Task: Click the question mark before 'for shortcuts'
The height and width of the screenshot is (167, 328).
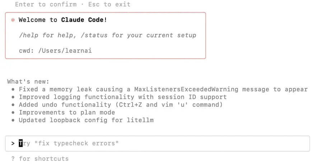Action: pos(13,159)
